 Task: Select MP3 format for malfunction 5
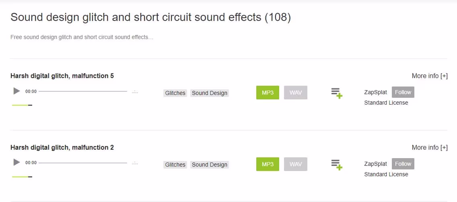[268, 93]
